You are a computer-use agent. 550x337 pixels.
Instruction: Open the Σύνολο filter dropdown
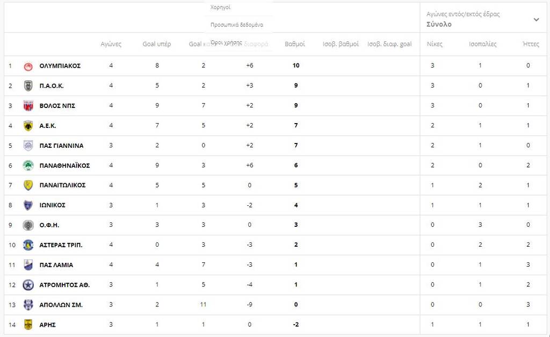pyautogui.click(x=439, y=24)
